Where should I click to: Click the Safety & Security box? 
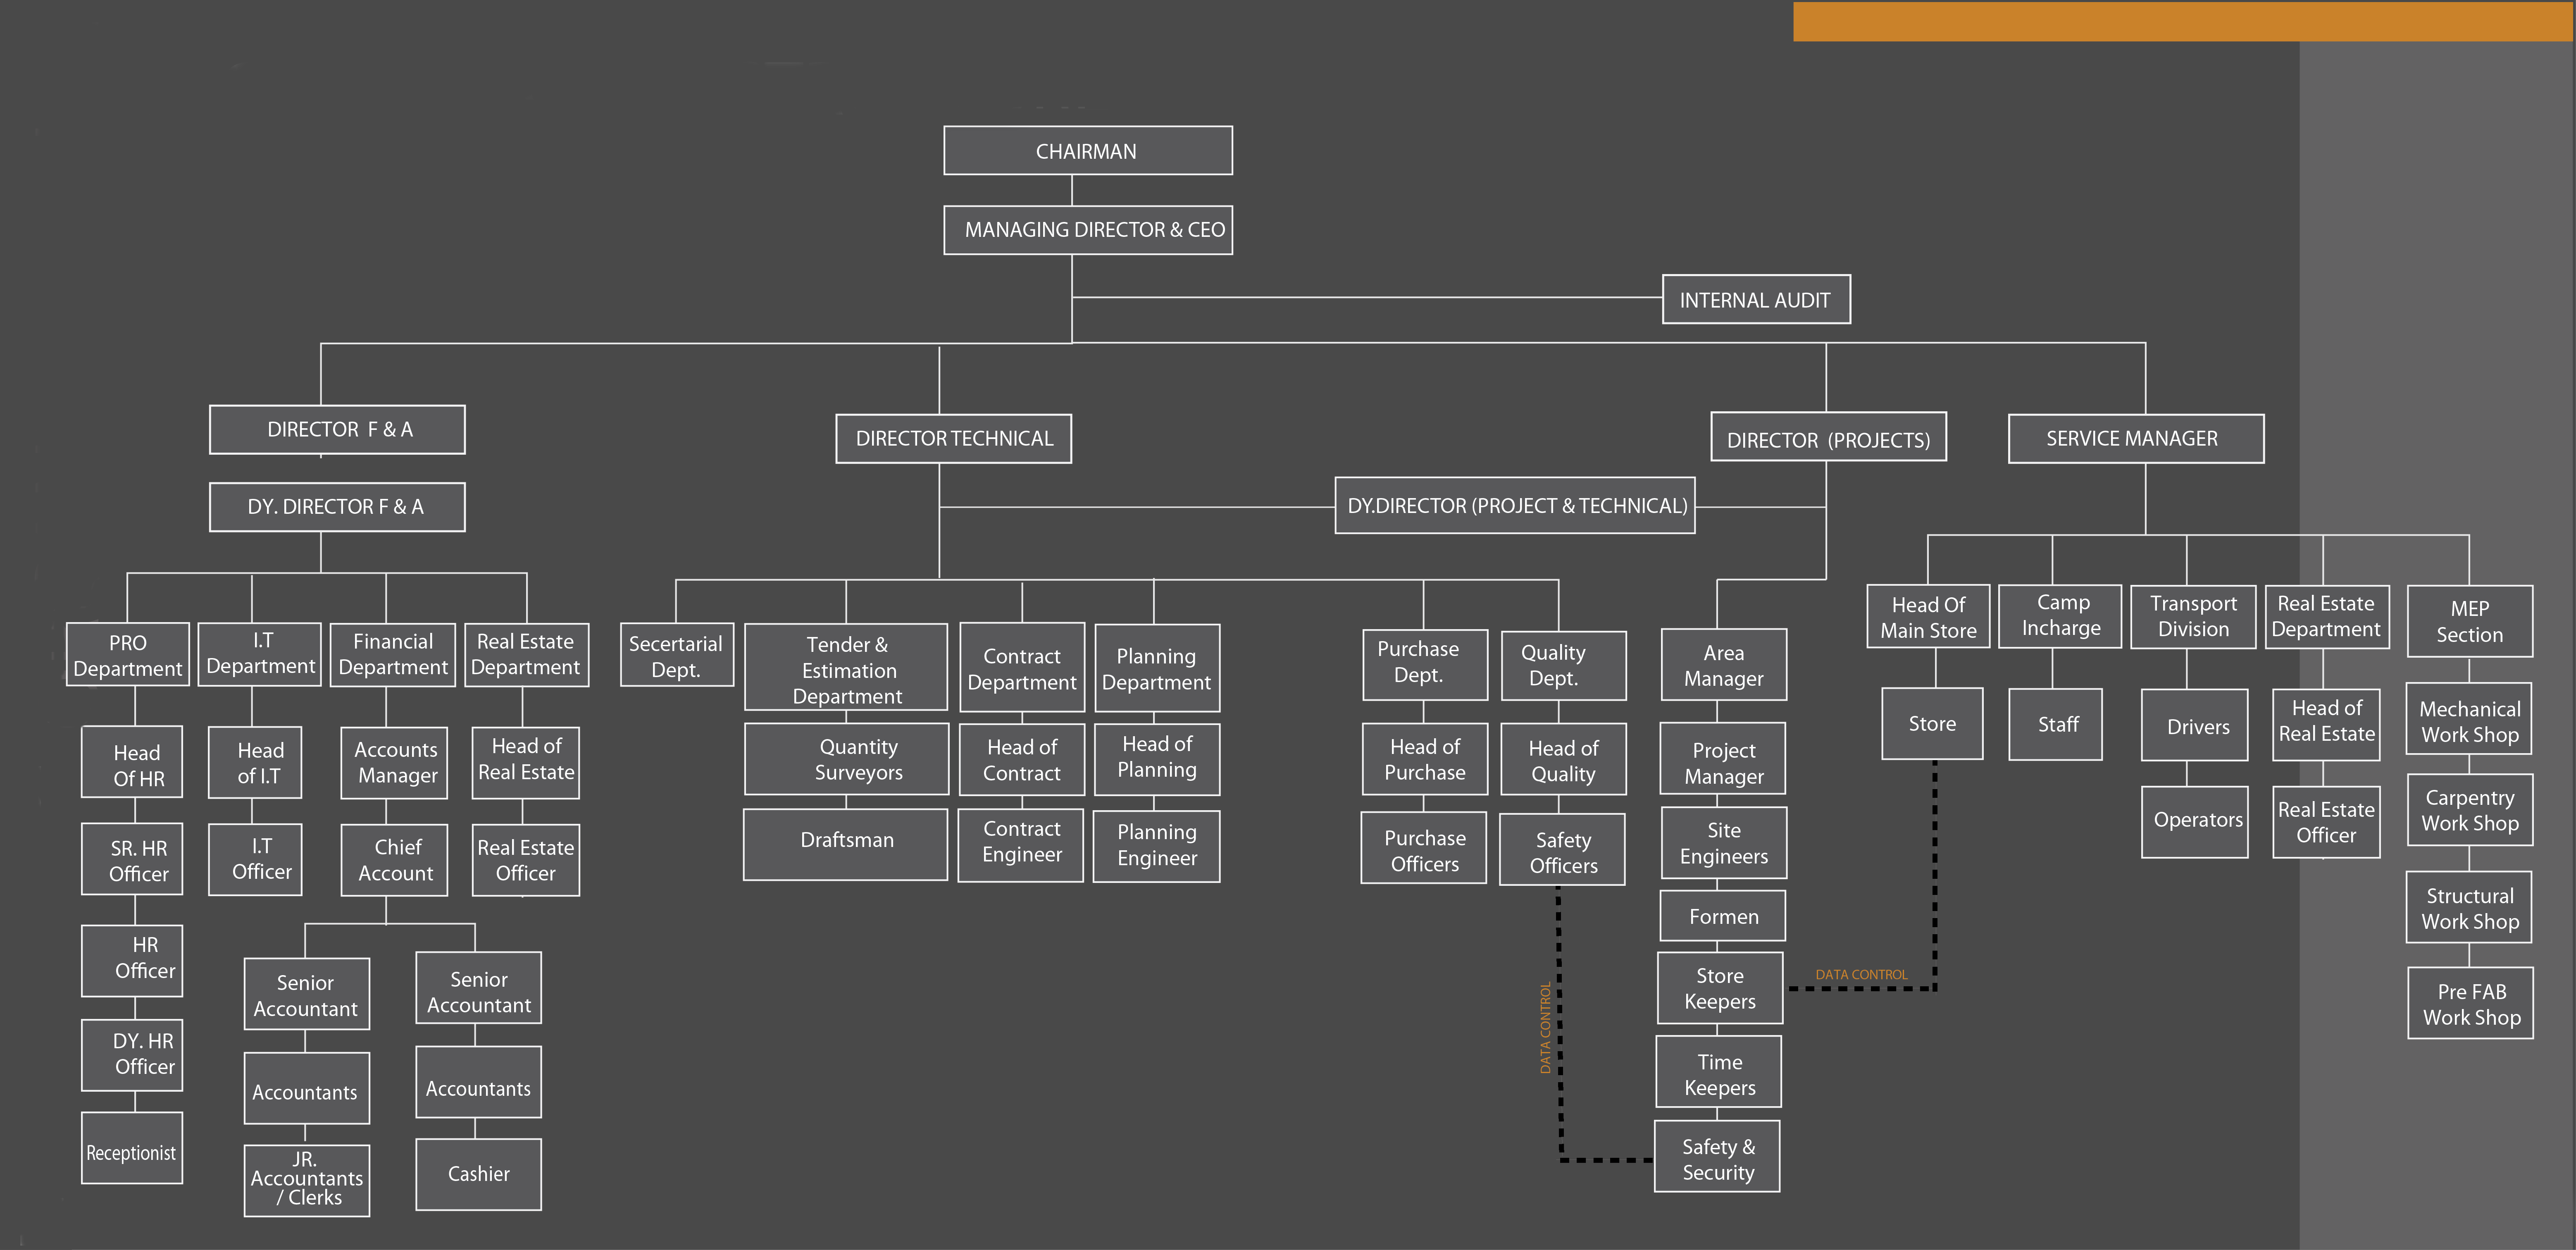coord(1718,1157)
